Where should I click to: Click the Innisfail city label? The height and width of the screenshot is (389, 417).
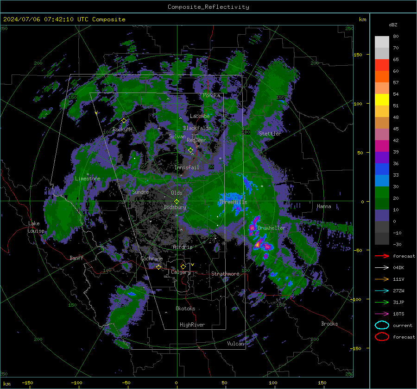coord(187,167)
